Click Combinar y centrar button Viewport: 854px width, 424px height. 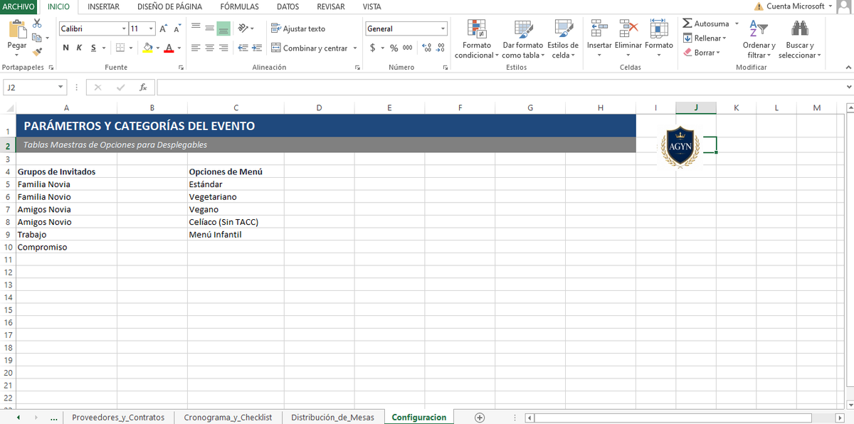pyautogui.click(x=310, y=48)
